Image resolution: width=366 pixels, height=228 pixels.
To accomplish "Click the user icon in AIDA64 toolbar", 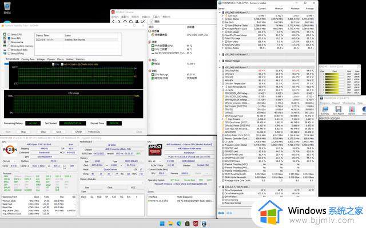I will click(137, 22).
